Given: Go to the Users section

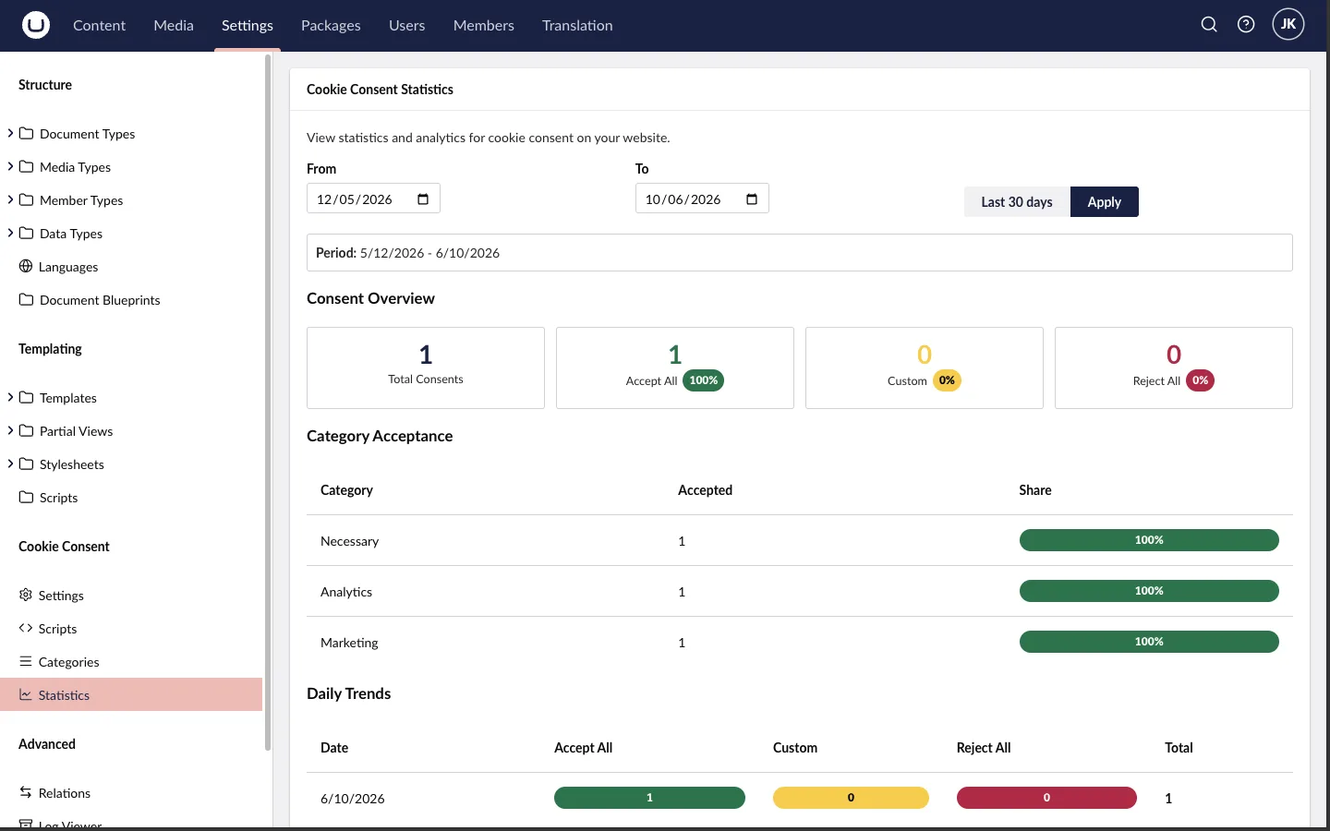Looking at the screenshot, I should tap(406, 26).
